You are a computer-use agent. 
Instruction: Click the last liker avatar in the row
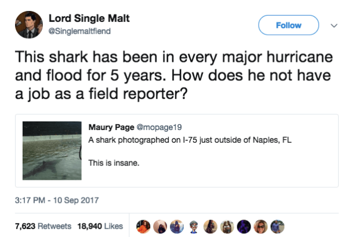278,226
